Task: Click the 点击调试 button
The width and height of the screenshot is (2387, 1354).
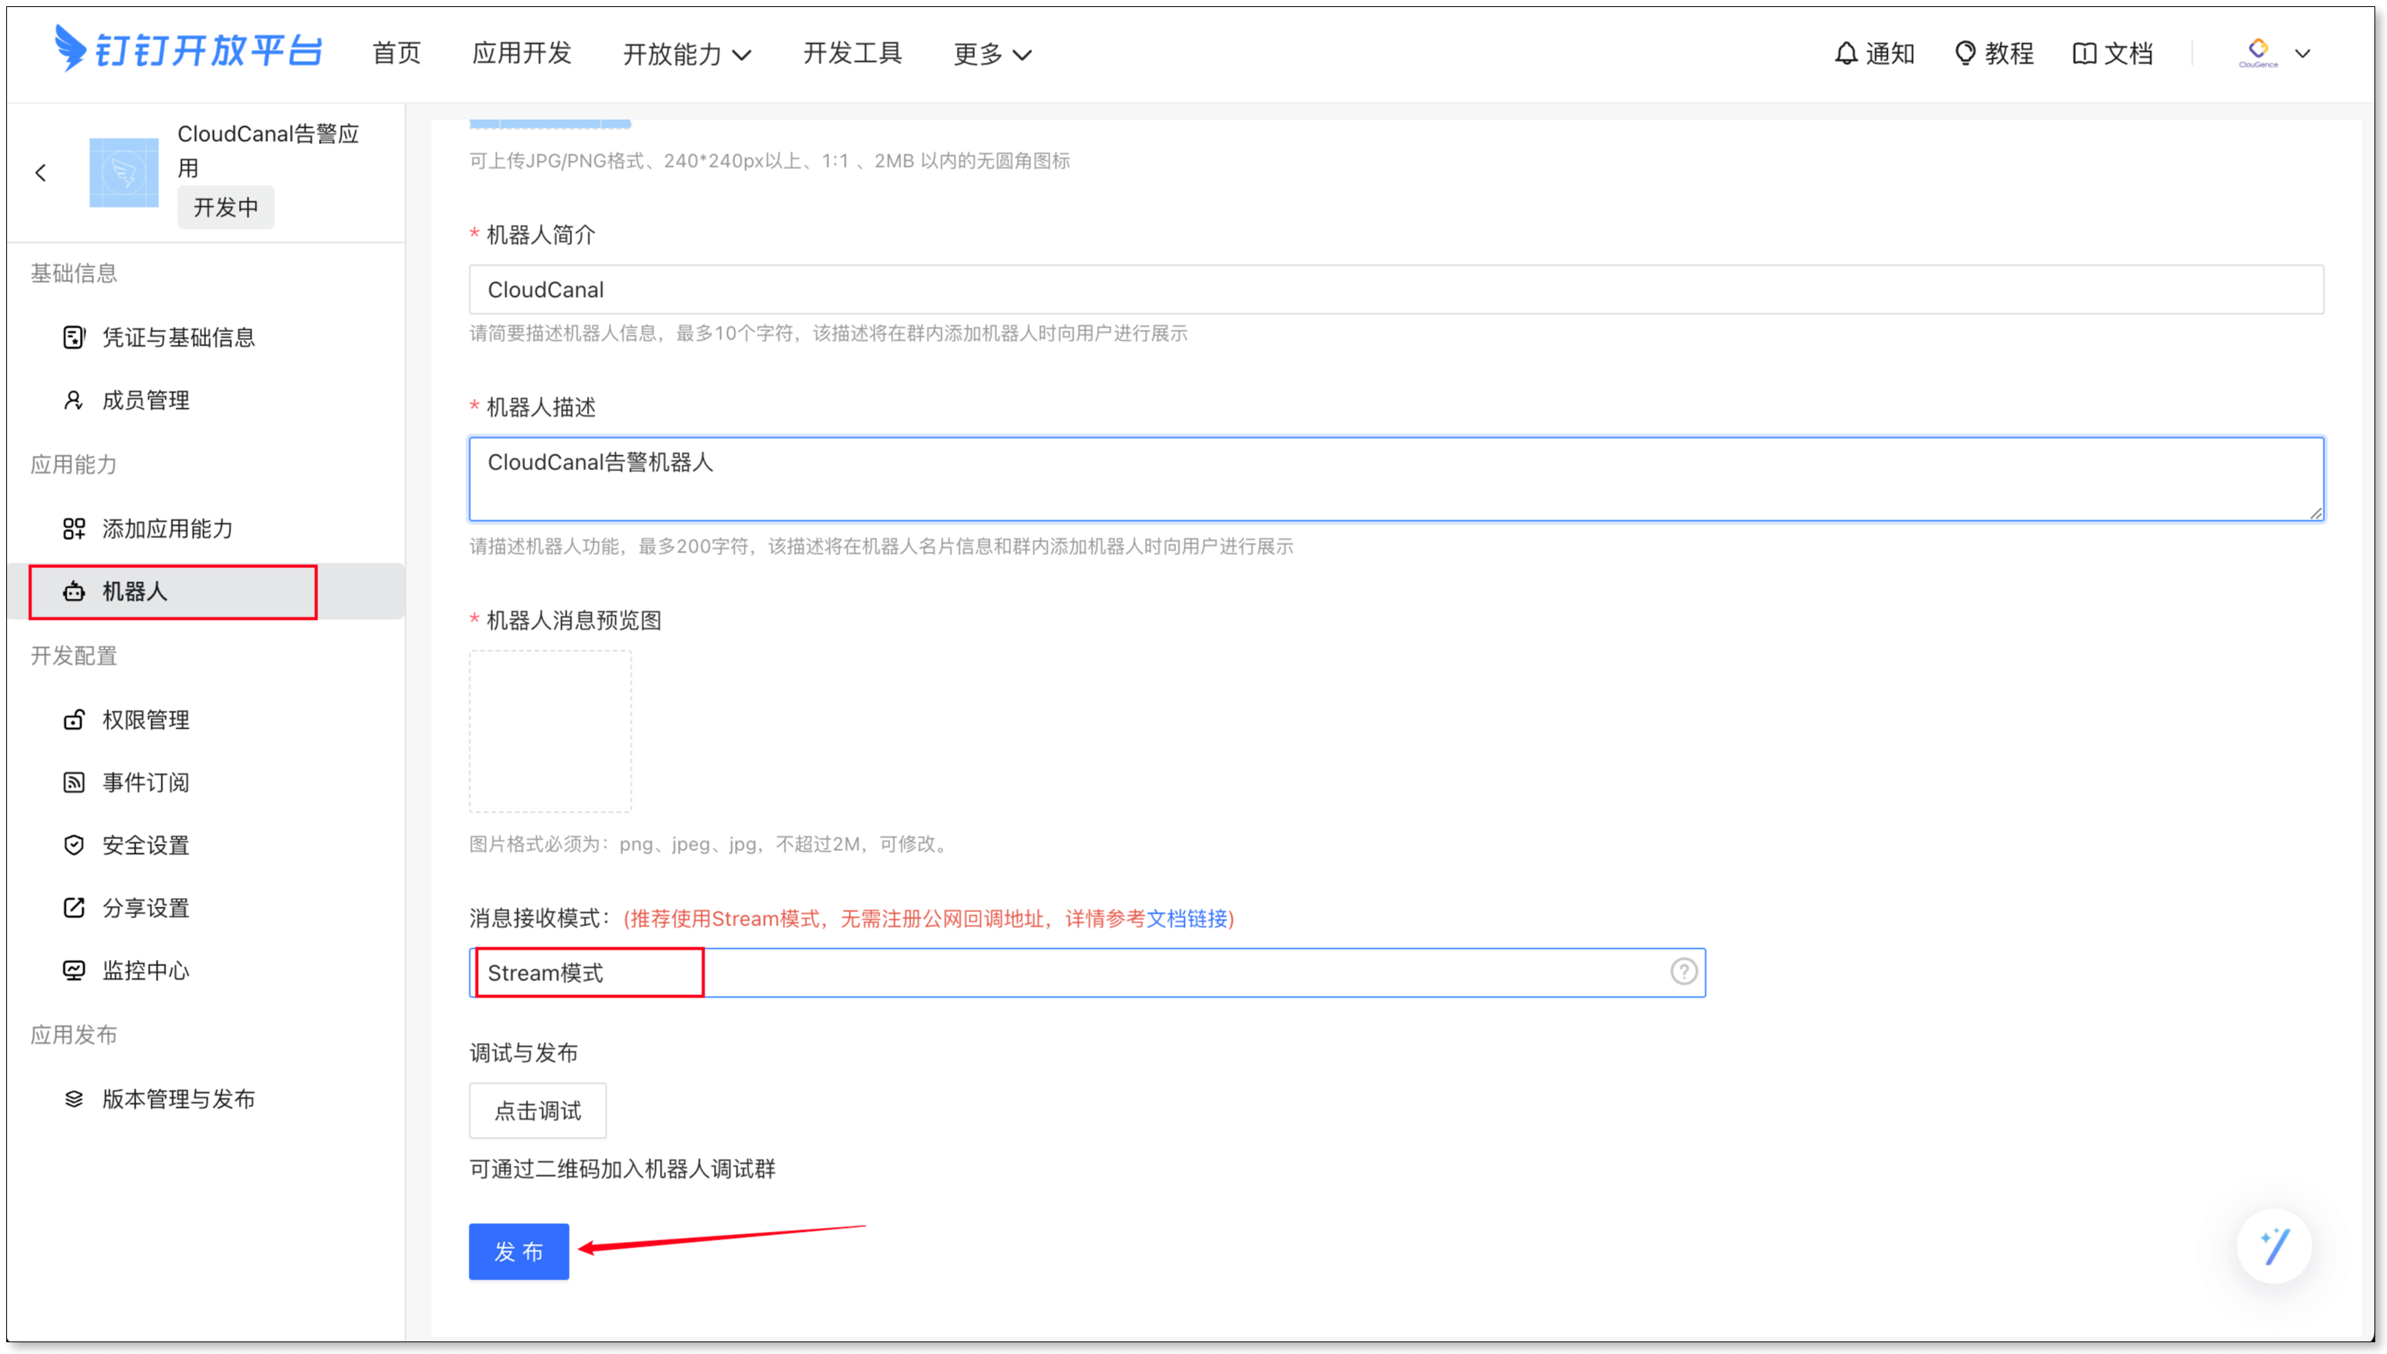Action: click(538, 1110)
